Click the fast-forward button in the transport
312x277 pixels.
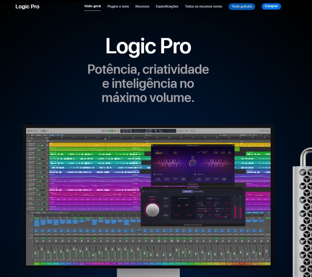tap(106, 131)
